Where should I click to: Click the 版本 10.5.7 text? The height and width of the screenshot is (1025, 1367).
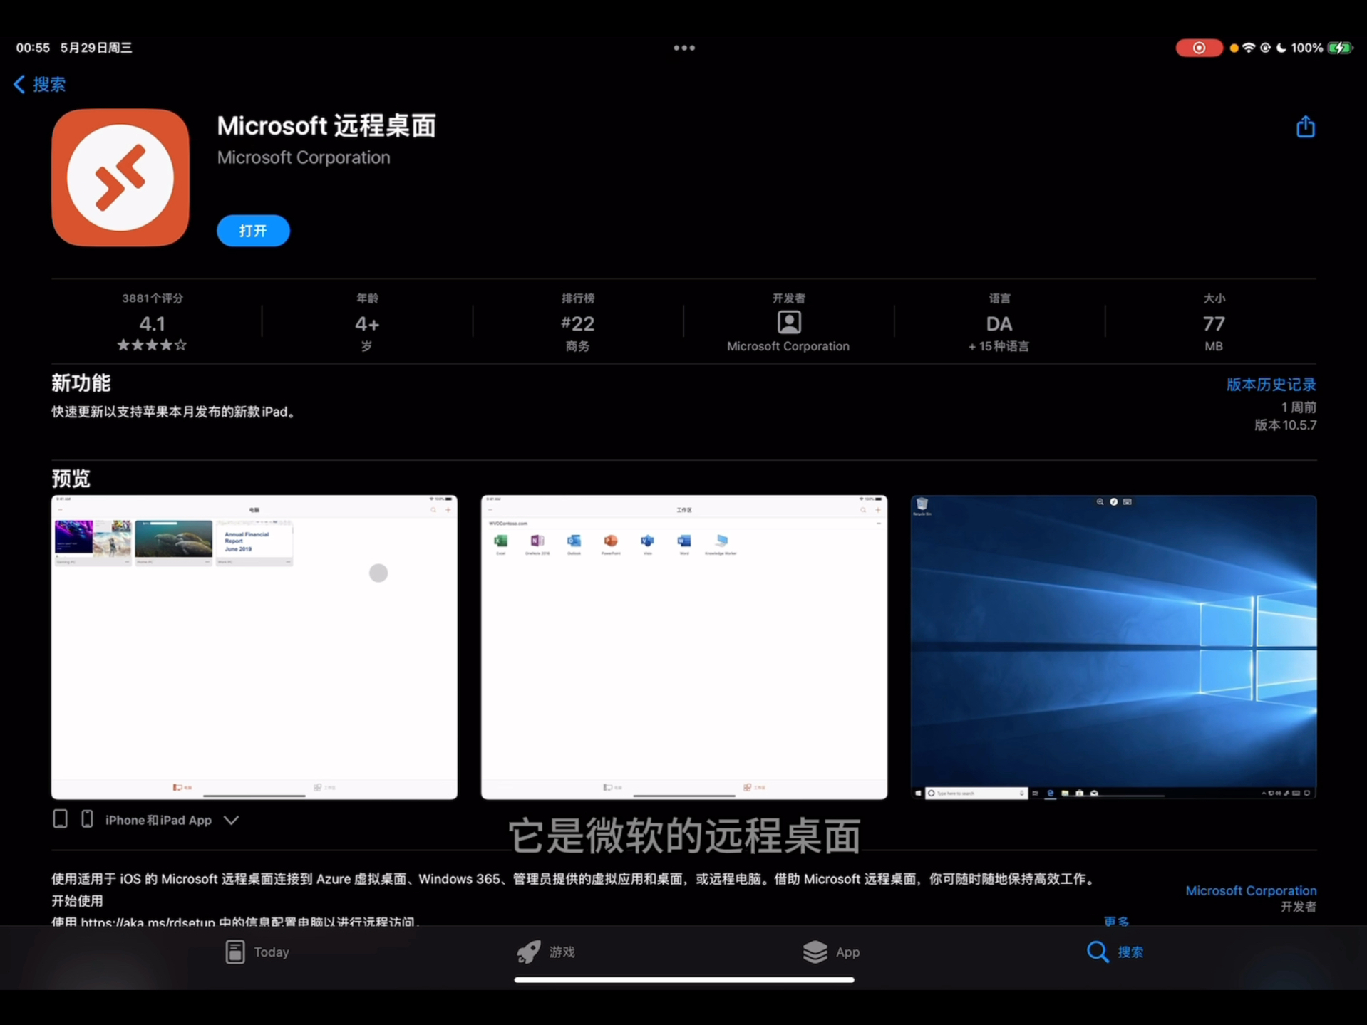tap(1285, 425)
